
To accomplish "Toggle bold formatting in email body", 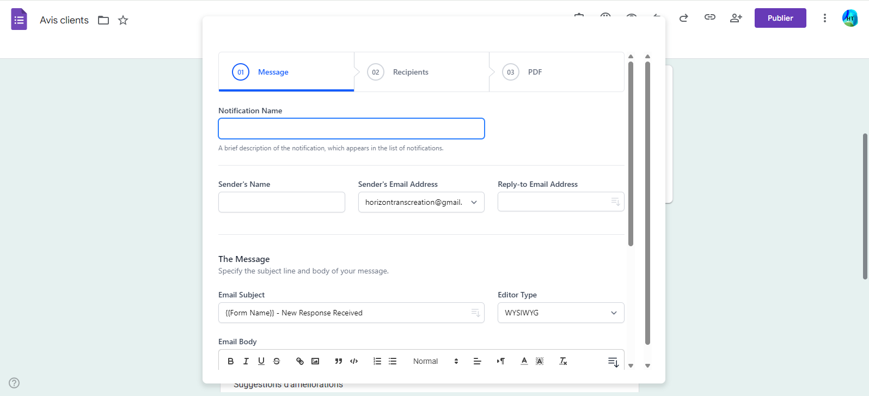I will point(231,361).
